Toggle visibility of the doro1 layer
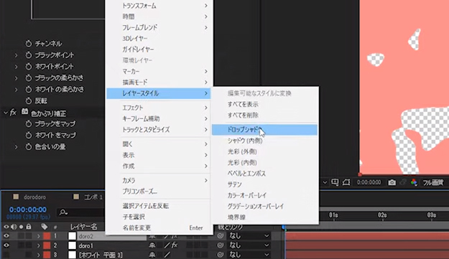 6,245
